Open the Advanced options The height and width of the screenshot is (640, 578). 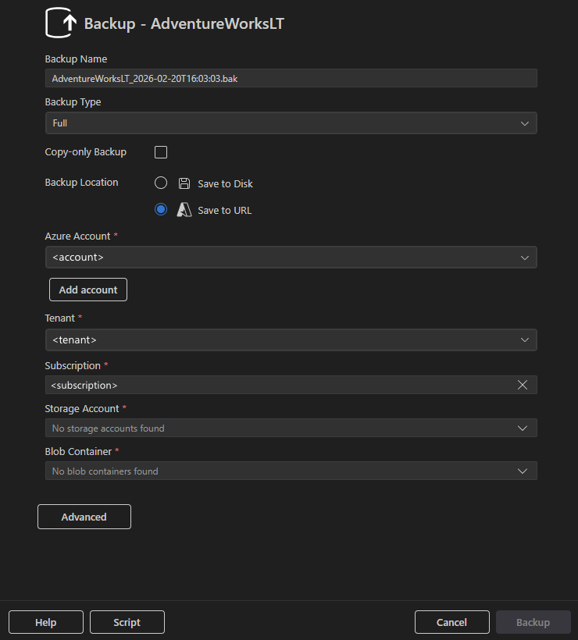pos(84,516)
